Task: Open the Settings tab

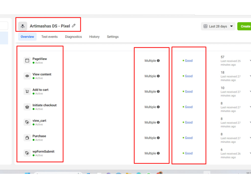Action: (113, 37)
